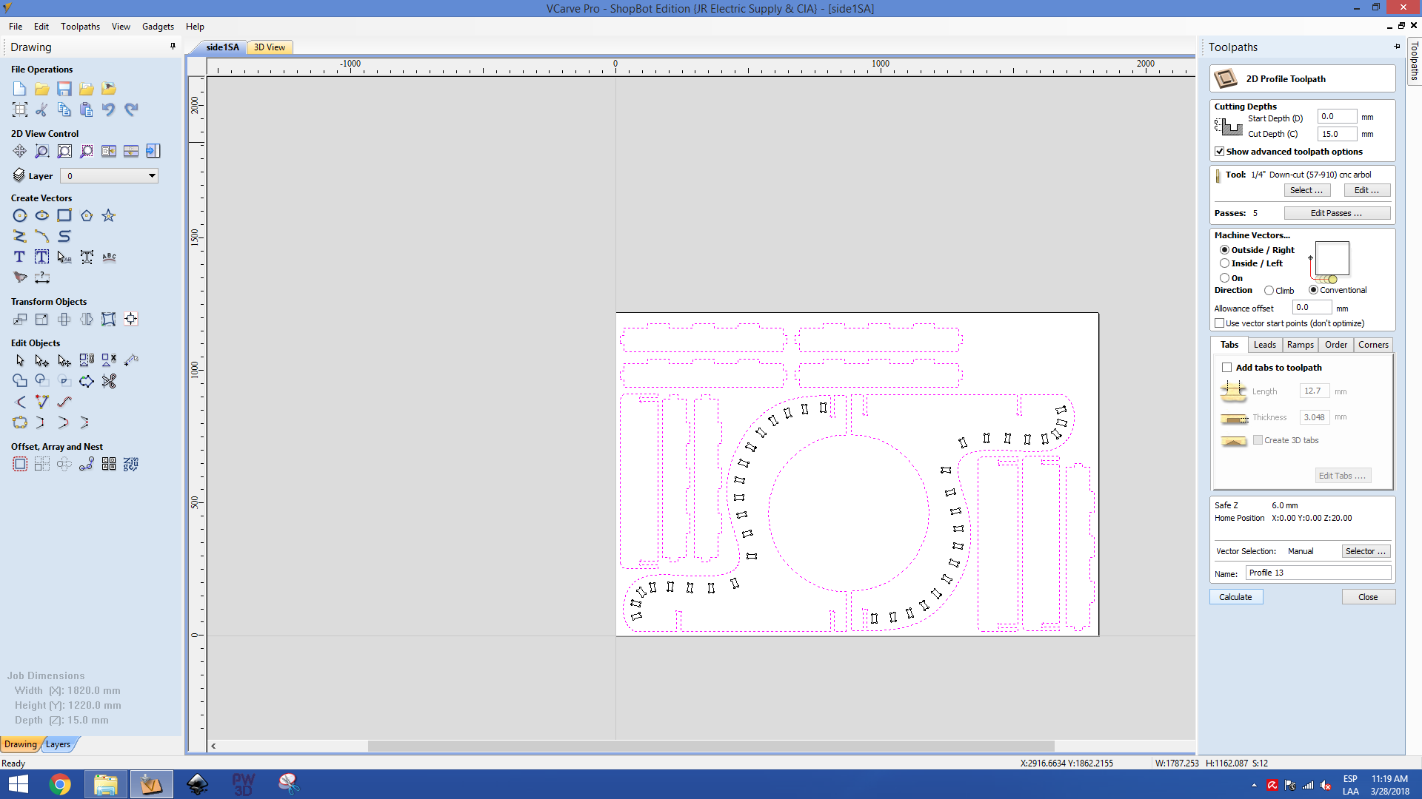Click the Edit Passes button
1422x799 pixels.
coord(1337,212)
